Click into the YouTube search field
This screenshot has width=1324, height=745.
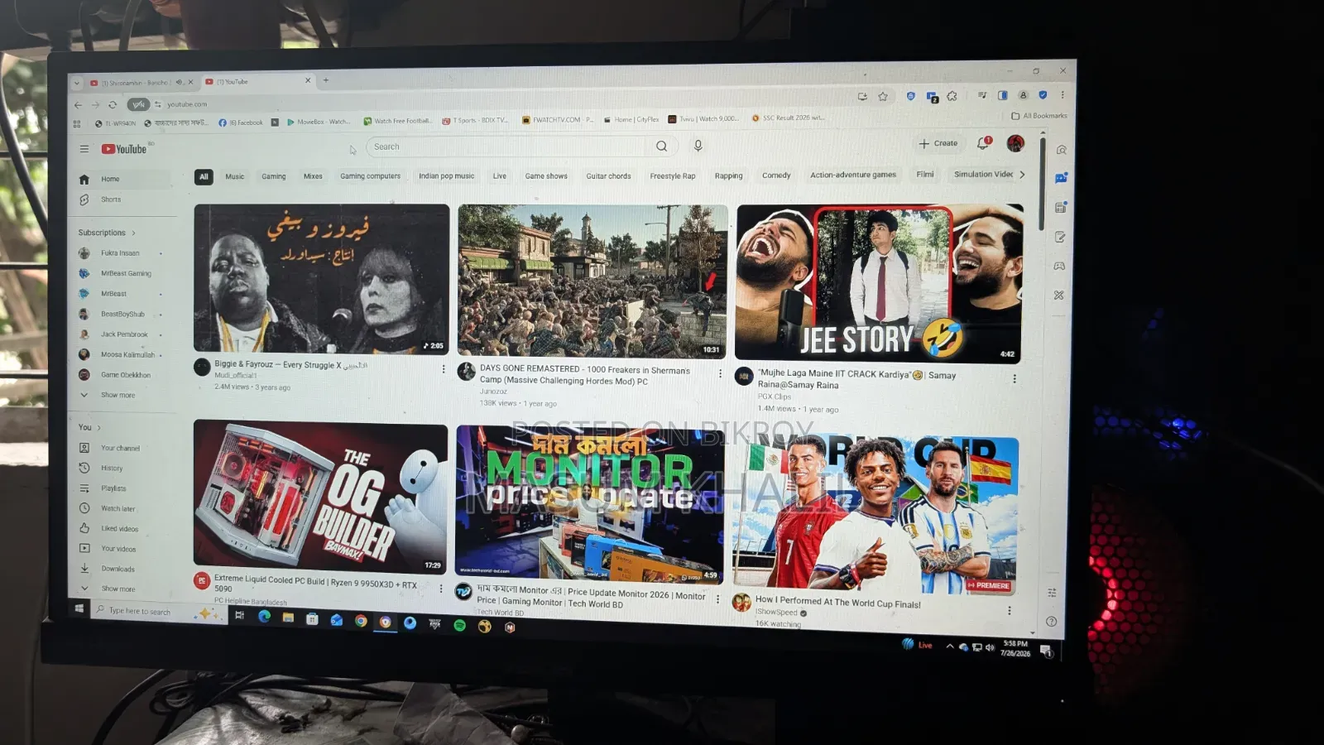point(505,147)
